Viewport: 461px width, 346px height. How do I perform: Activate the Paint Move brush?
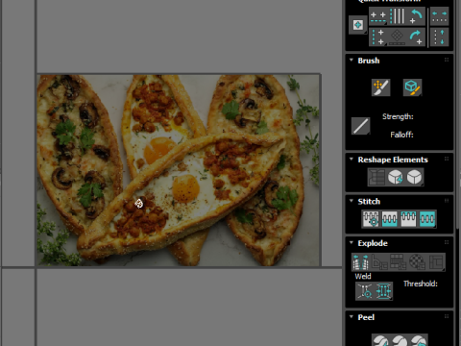point(381,87)
